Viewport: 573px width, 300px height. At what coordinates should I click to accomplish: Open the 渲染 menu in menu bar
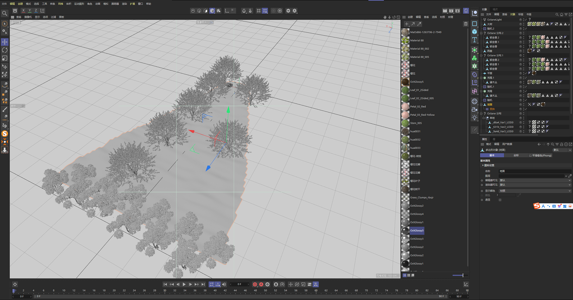[x=124, y=4]
